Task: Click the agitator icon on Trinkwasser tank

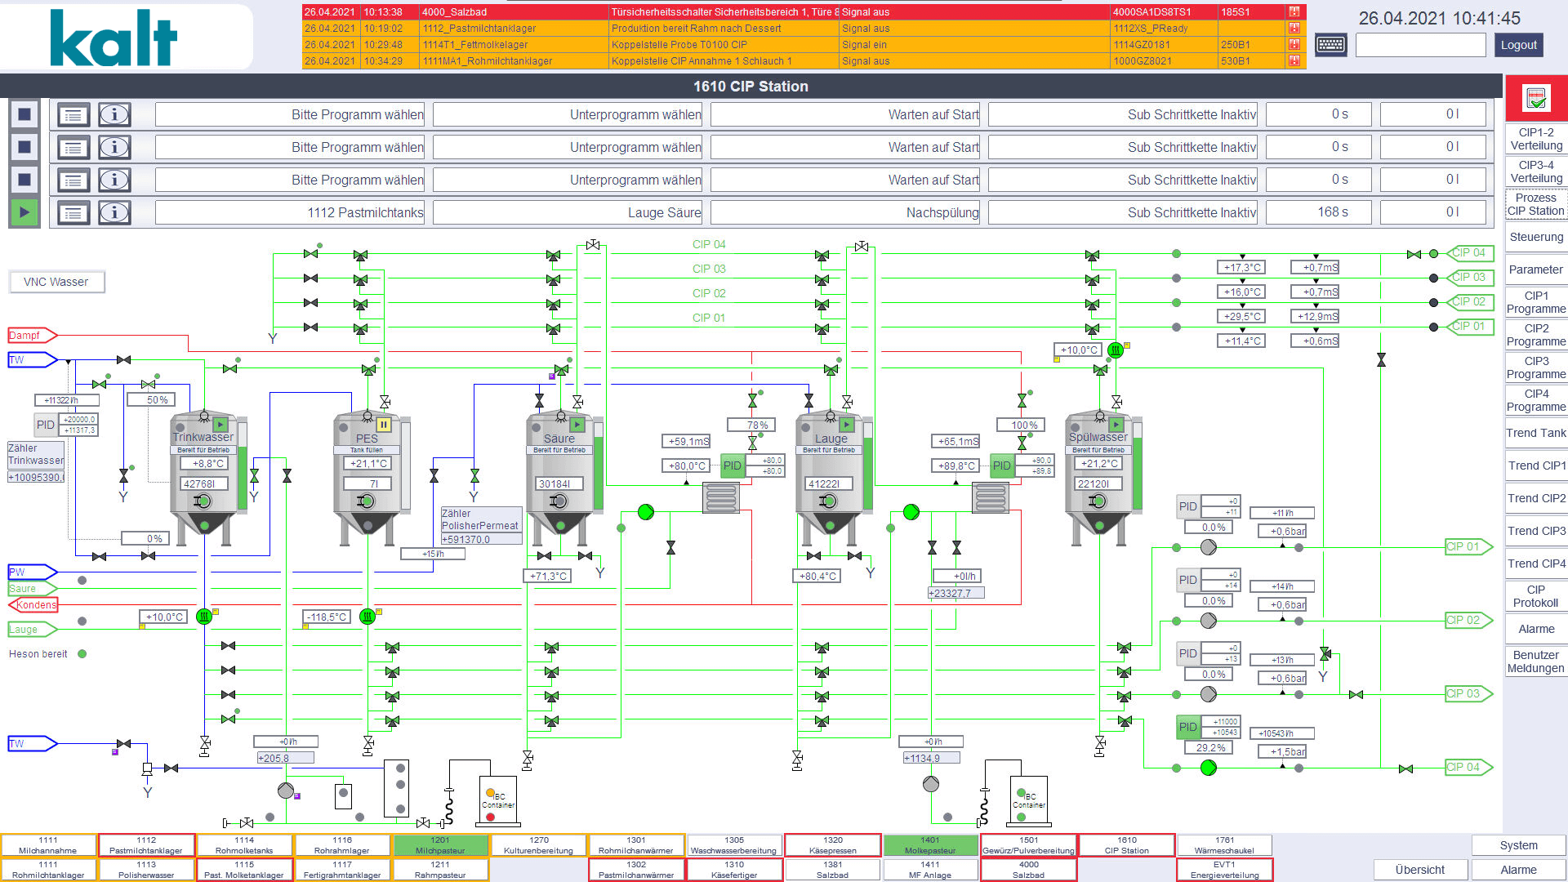Action: pyautogui.click(x=203, y=501)
